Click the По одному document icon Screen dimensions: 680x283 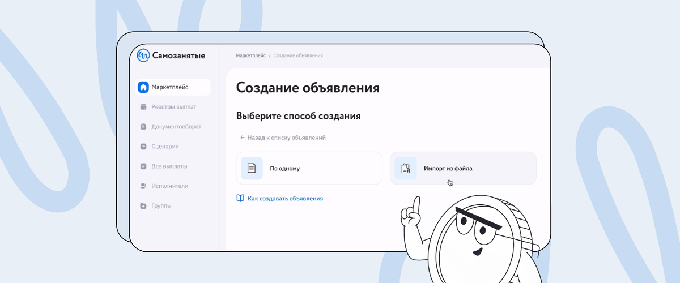tap(252, 168)
